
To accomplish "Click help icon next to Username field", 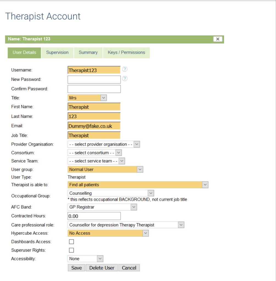I will [x=125, y=69].
